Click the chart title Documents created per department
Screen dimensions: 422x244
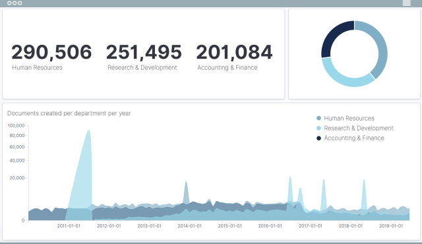click(69, 113)
